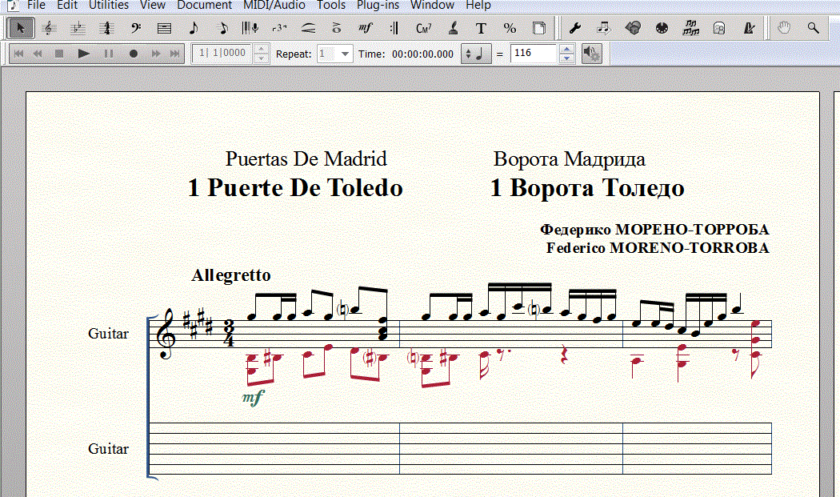Rewind playback to the beginning
The height and width of the screenshot is (497, 840).
tap(18, 54)
